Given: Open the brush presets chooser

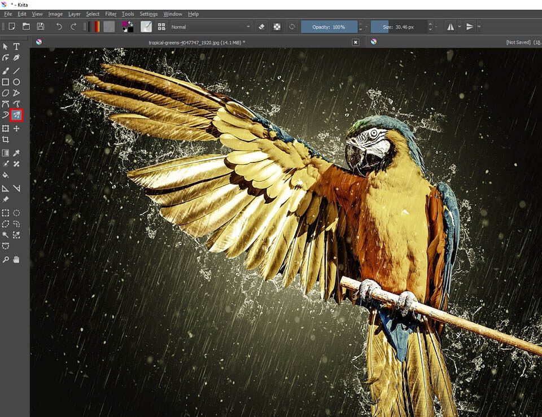Looking at the screenshot, I should click(x=161, y=26).
